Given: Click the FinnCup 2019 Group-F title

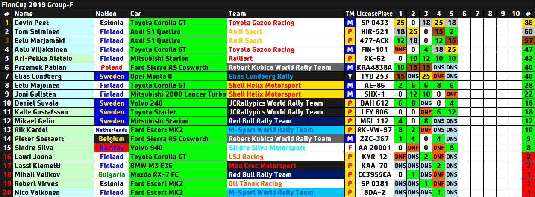Looking at the screenshot, I should pyautogui.click(x=38, y=5).
